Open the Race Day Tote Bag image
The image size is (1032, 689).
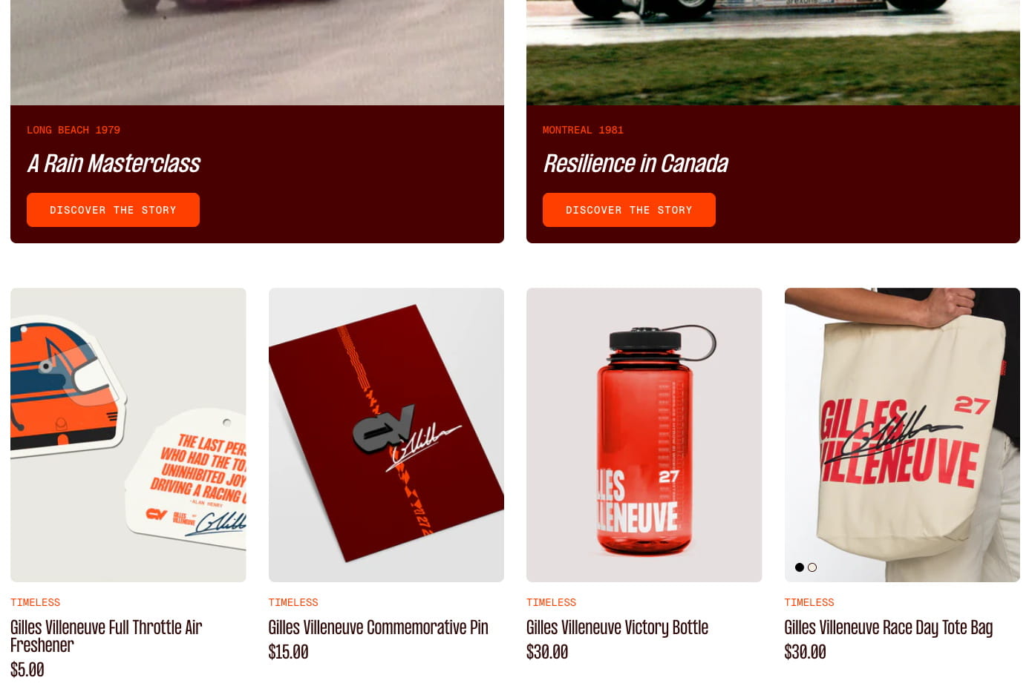click(x=902, y=435)
